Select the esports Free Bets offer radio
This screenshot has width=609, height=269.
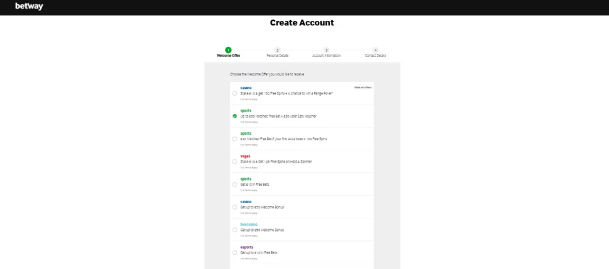(x=234, y=253)
